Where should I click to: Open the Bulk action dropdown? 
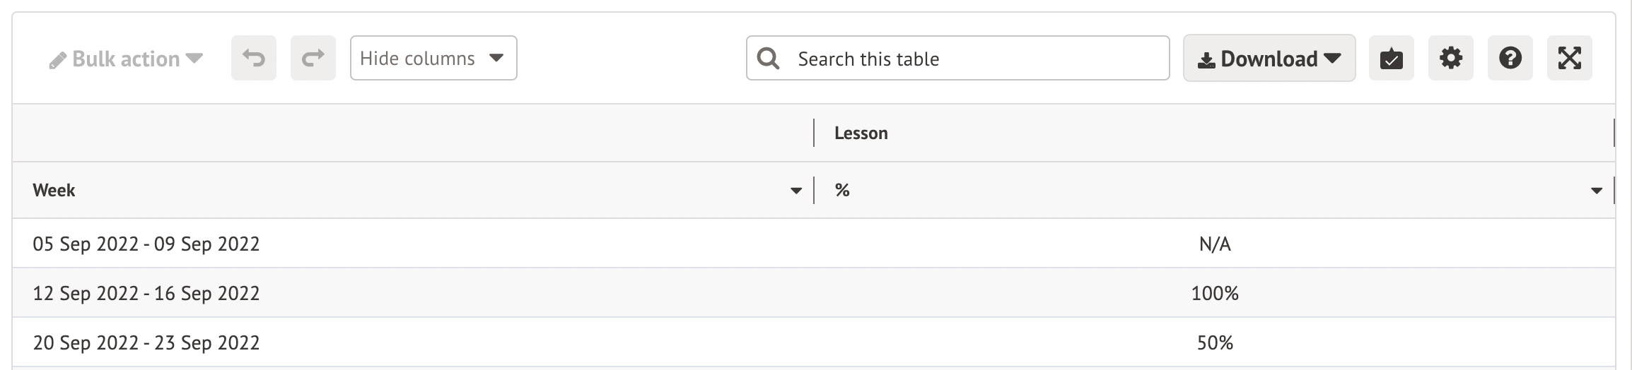[x=127, y=59]
